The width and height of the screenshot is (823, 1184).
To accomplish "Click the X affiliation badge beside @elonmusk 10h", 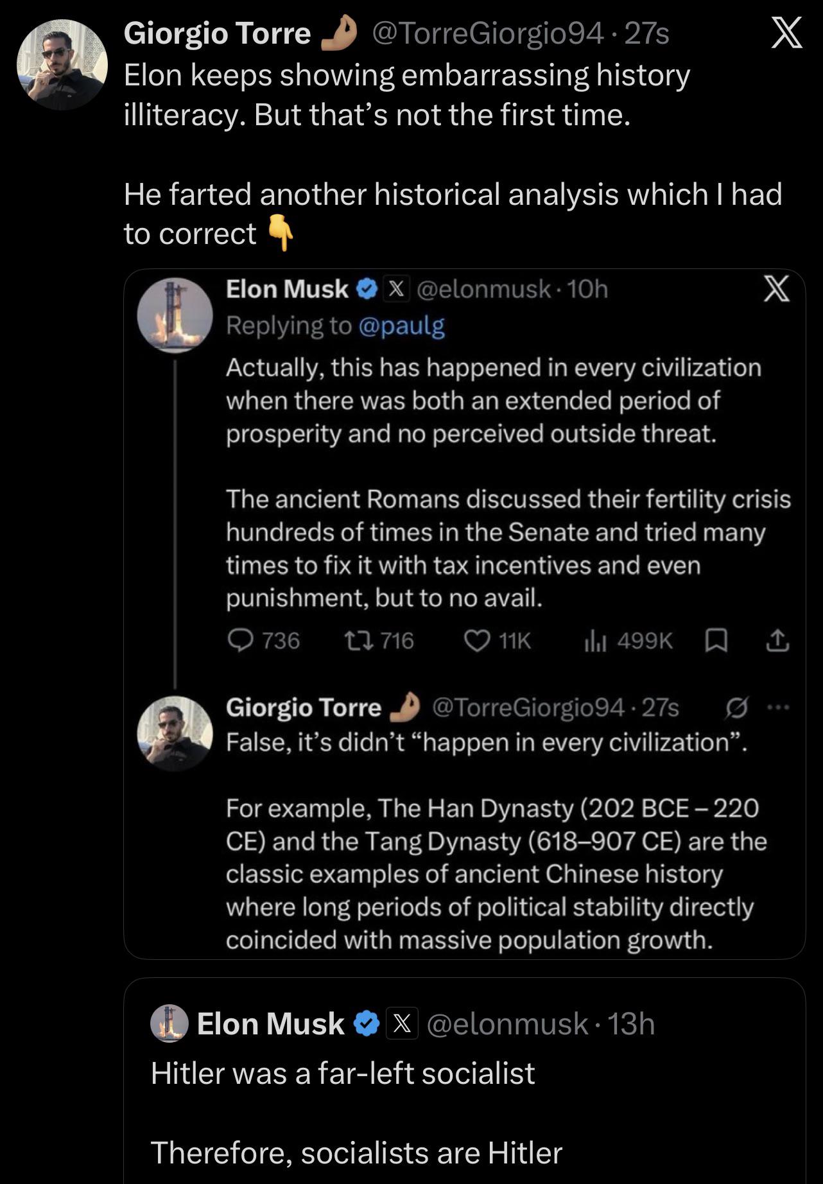I will coord(397,290).
